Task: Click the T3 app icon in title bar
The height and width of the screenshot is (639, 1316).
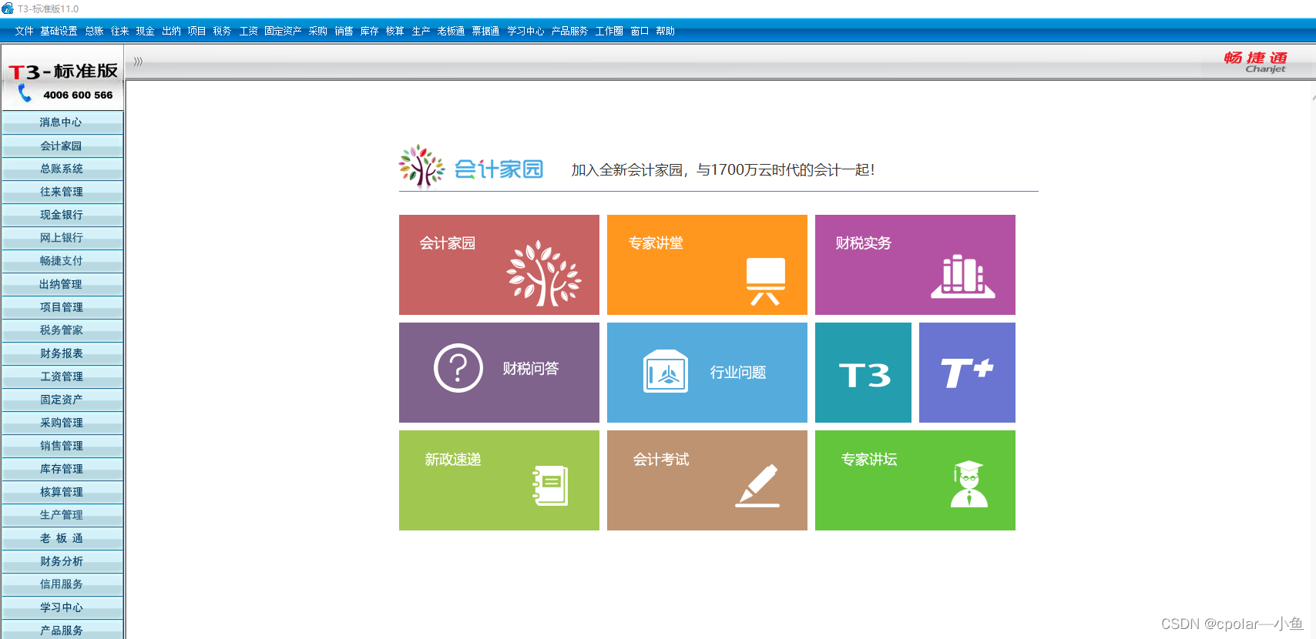Action: click(8, 8)
